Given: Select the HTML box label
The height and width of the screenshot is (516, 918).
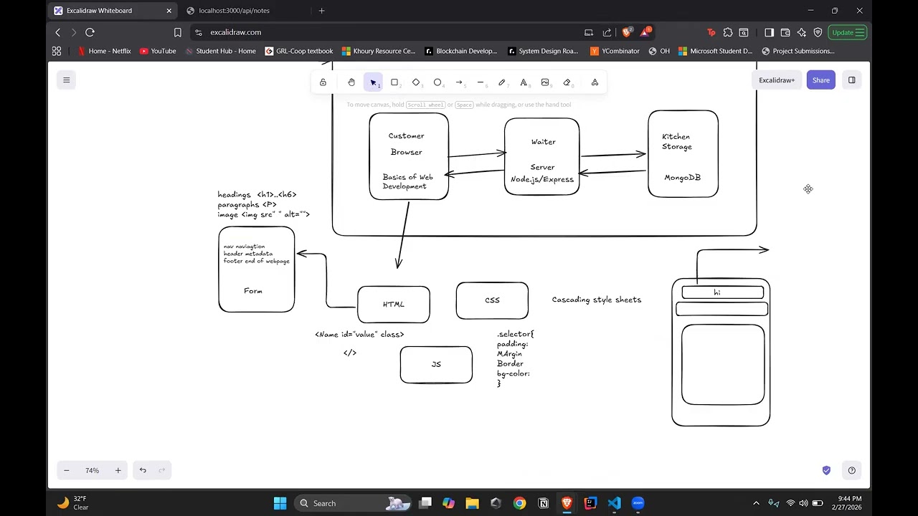Looking at the screenshot, I should point(394,305).
